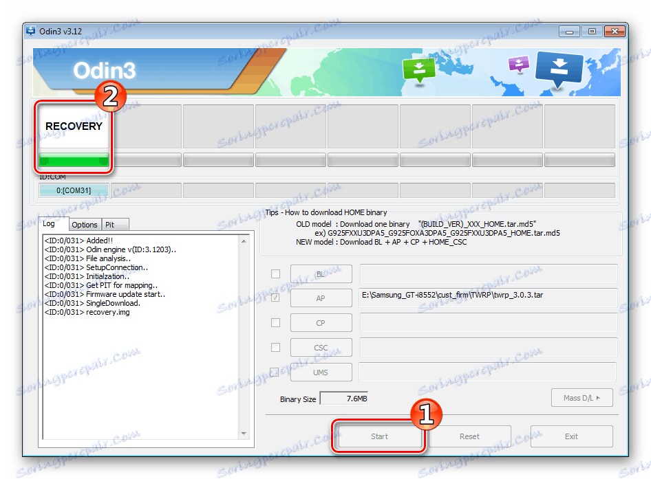651x479 pixels.
Task: Close the Odin3 window
Action: coord(615,31)
